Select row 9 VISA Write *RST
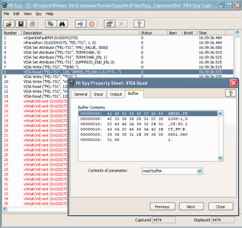The height and width of the screenshot is (228, 242). click(x=118, y=76)
